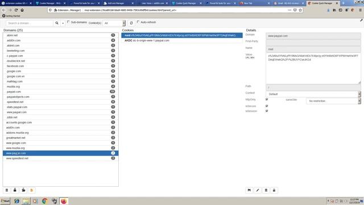This screenshot has width=364, height=205.
Task: Select the www.mozilla.org domain
Action: pos(61,148)
